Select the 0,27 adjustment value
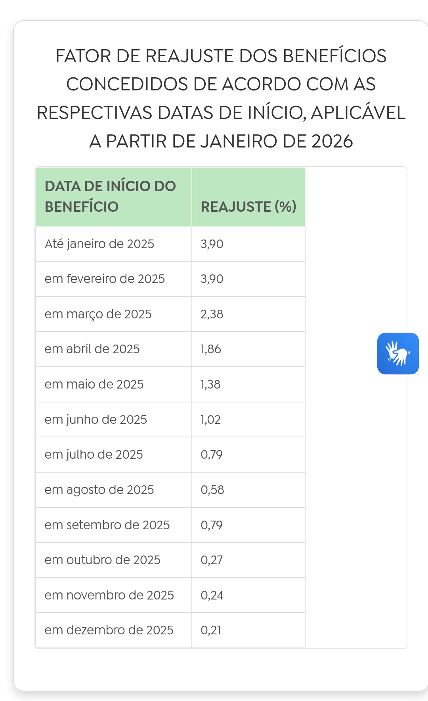 point(212,560)
